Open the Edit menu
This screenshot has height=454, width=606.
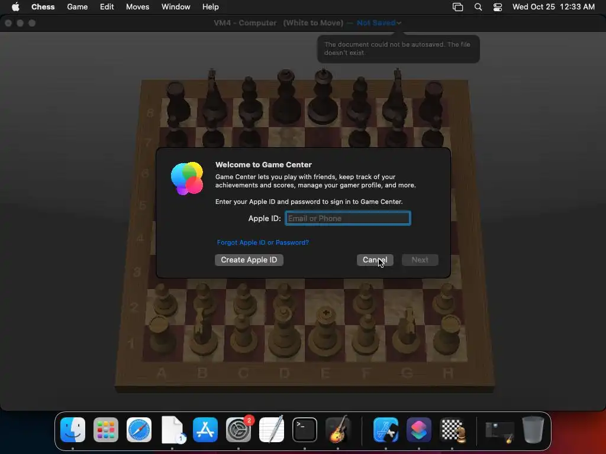(x=107, y=7)
